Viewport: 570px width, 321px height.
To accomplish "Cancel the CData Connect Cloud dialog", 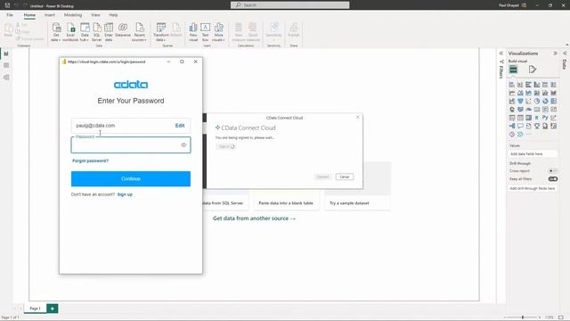I will click(x=345, y=177).
